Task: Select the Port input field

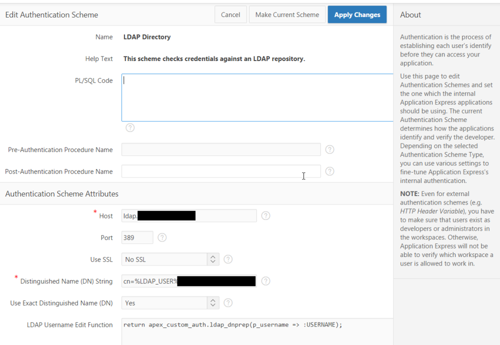Action: 136,237
